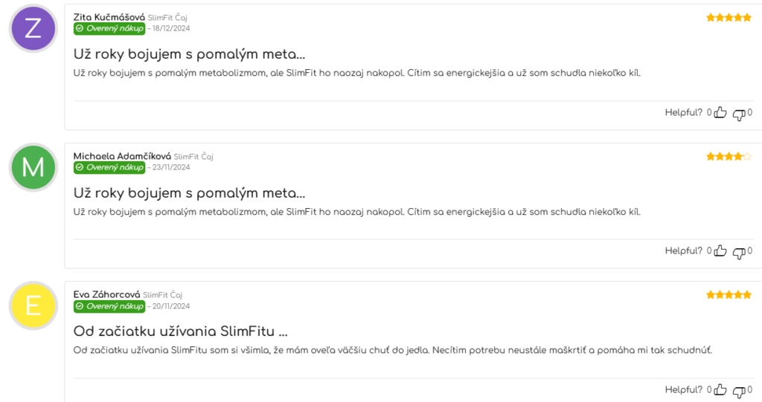Click the purple Z avatar

click(33, 29)
